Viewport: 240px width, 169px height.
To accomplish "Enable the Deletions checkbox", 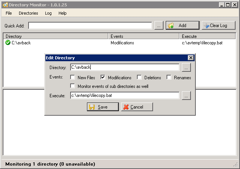I will pos(139,77).
